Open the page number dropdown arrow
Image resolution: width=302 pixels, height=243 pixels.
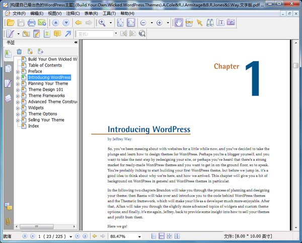70,236
